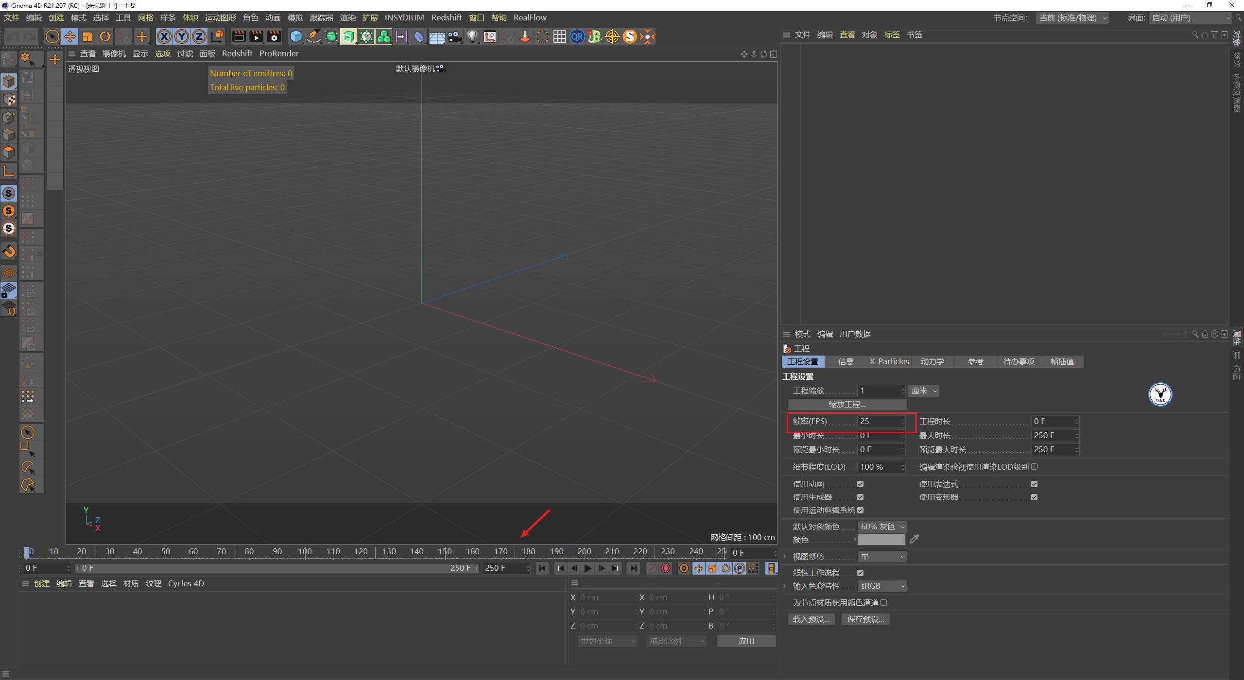Open the 启动(用户) interface dropdown
1244x680 pixels.
1191,17
